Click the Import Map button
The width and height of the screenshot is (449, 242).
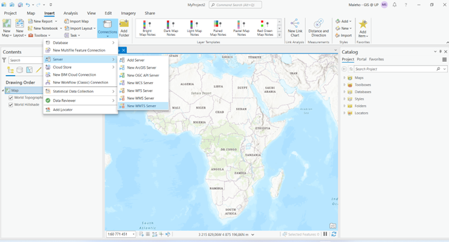[76, 21]
